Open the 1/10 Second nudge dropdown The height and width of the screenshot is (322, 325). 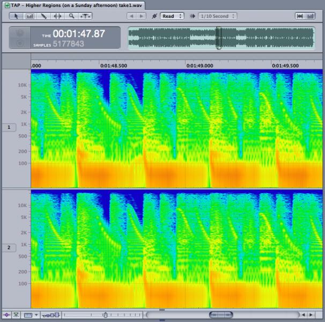(217, 16)
